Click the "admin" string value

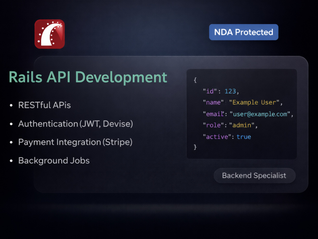[242, 125]
